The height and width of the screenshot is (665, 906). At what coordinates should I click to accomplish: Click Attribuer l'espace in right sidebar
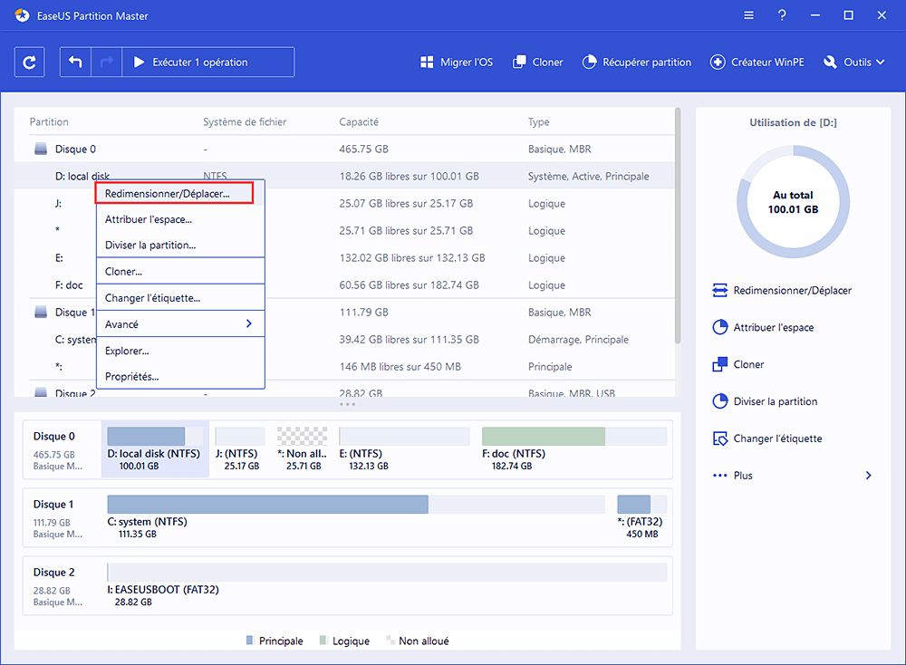pos(773,327)
